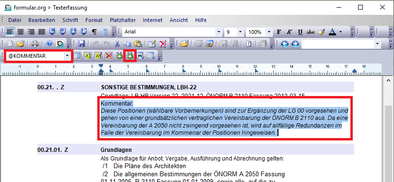Open the Format menu
This screenshot has height=182, width=394.
(94, 20)
